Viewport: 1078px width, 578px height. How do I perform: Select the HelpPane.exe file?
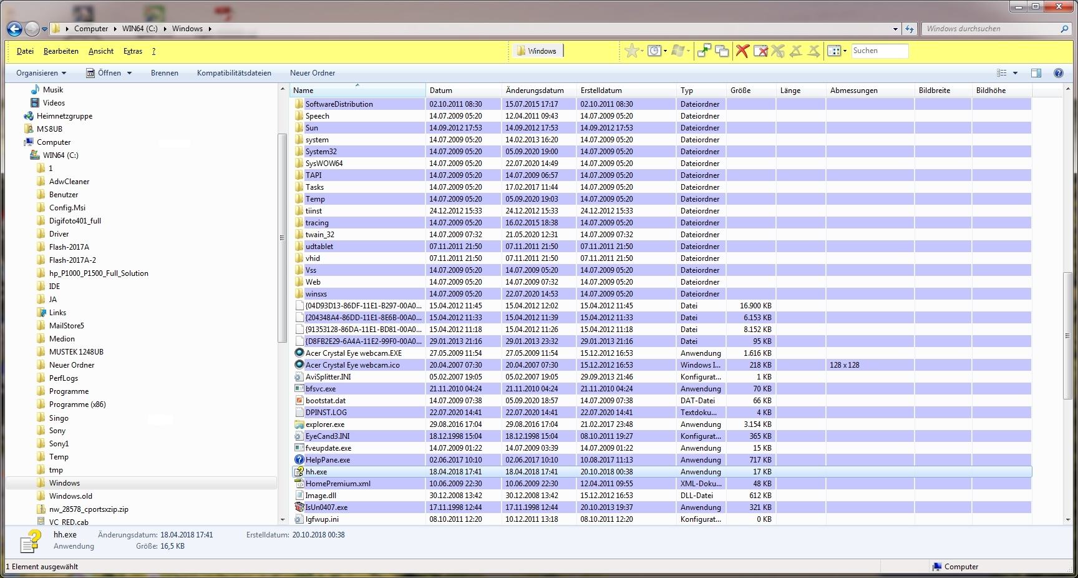[661, 460]
